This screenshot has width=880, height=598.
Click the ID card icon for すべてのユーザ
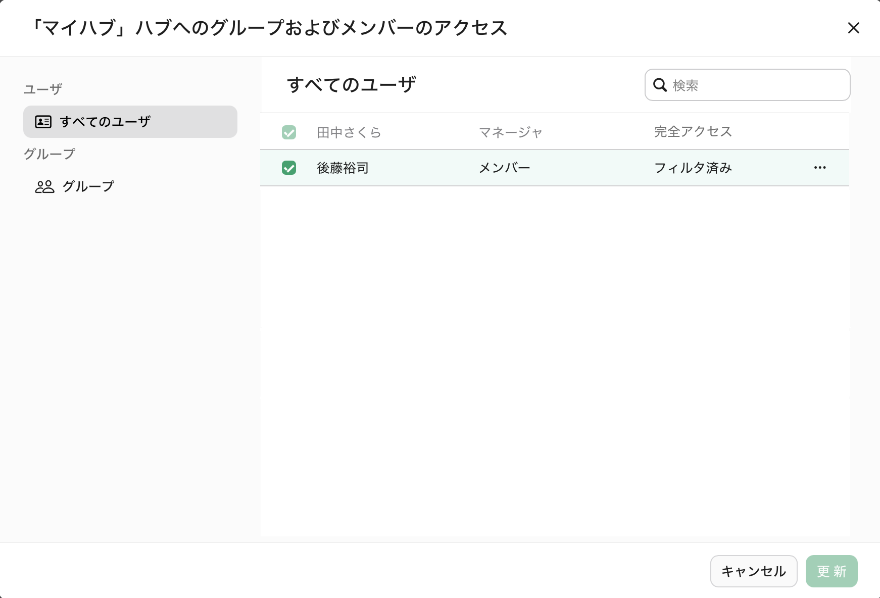[x=43, y=122]
